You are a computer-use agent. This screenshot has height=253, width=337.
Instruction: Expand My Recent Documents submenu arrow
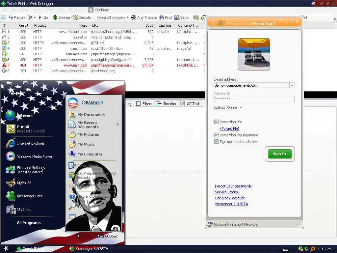(x=118, y=124)
